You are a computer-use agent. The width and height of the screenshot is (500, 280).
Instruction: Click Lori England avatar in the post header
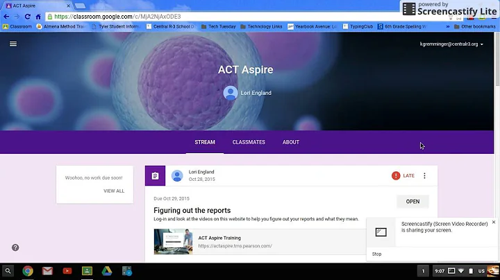[177, 175]
